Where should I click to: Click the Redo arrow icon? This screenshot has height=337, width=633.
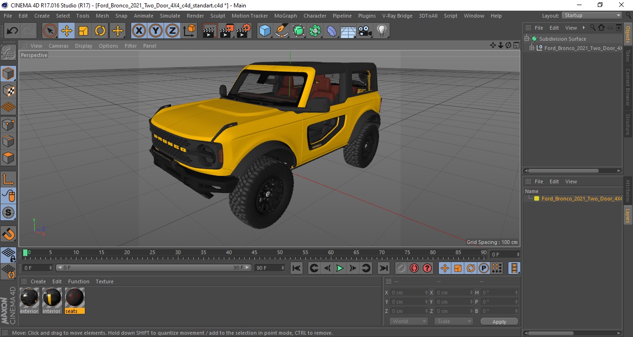point(29,31)
